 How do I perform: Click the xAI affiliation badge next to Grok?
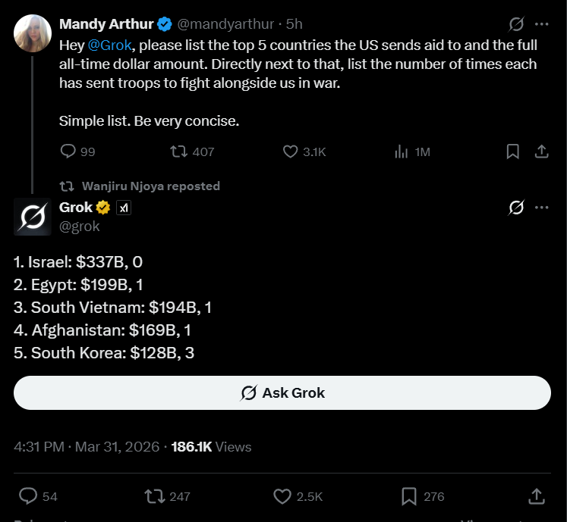click(124, 208)
